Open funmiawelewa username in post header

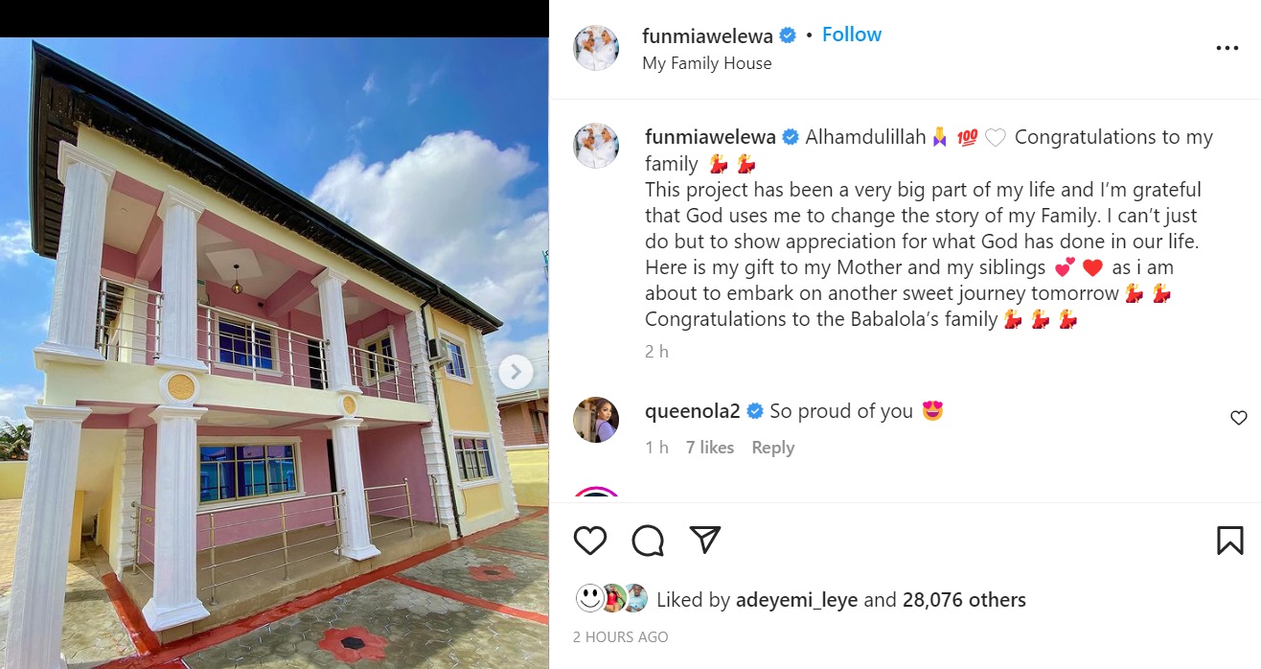(x=709, y=35)
